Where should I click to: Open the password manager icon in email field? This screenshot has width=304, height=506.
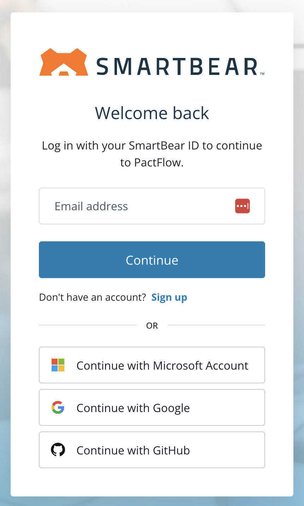pyautogui.click(x=242, y=206)
